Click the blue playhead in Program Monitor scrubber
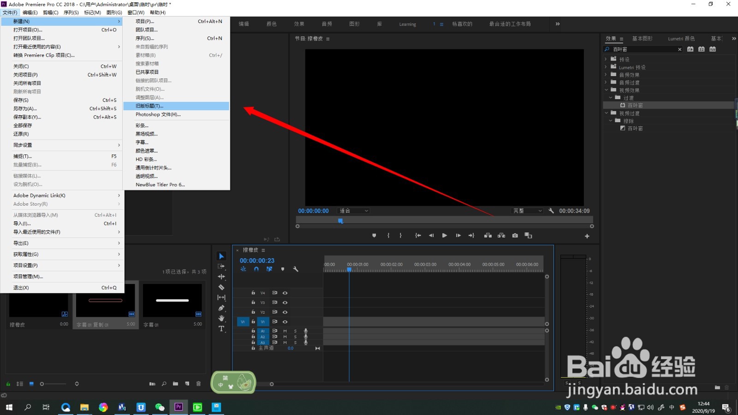 (x=340, y=221)
